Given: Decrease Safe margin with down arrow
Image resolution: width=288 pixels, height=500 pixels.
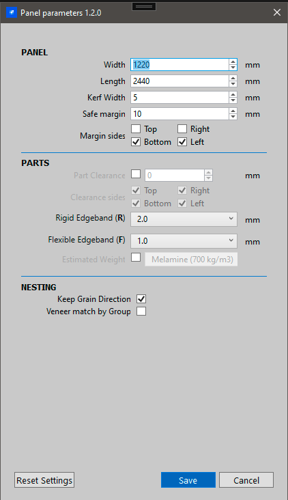Looking at the screenshot, I should pyautogui.click(x=233, y=117).
